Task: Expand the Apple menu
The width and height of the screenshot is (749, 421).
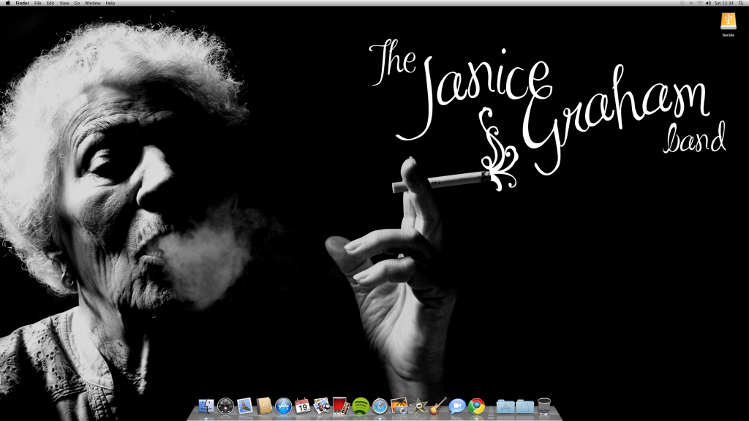Action: coord(8,3)
